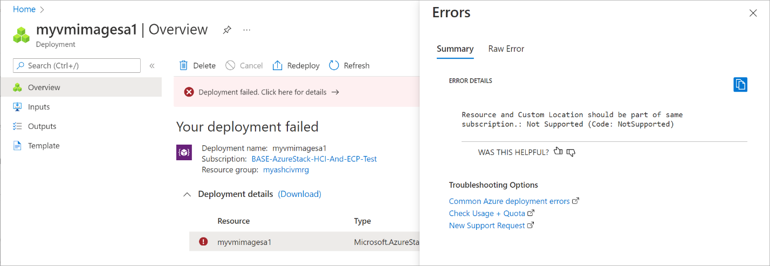Switch to the Raw Error tab

[x=506, y=49]
